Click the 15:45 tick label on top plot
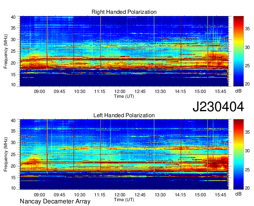Screen dimensions: 254x206 point(220,91)
